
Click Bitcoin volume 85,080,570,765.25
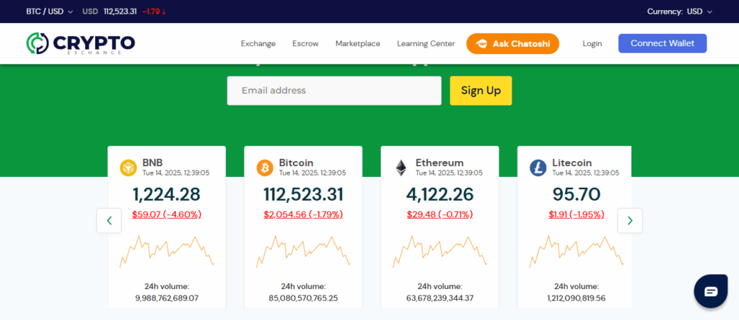(304, 298)
